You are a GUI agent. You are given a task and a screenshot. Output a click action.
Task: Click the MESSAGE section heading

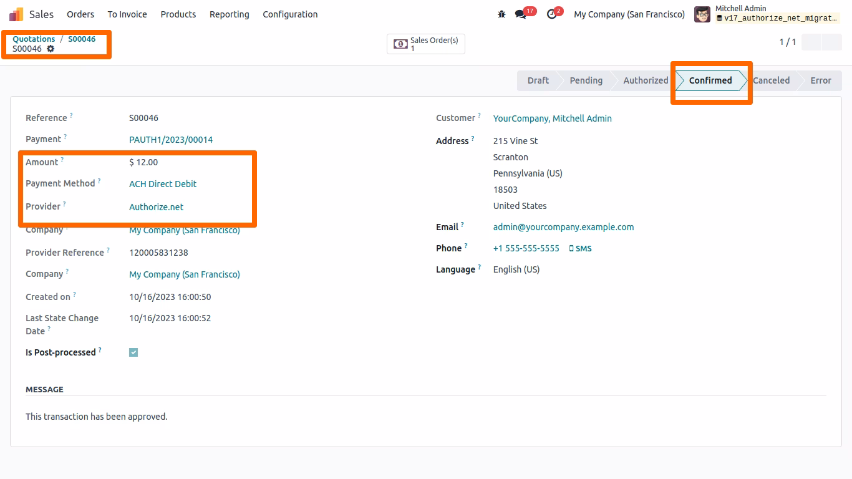(44, 389)
